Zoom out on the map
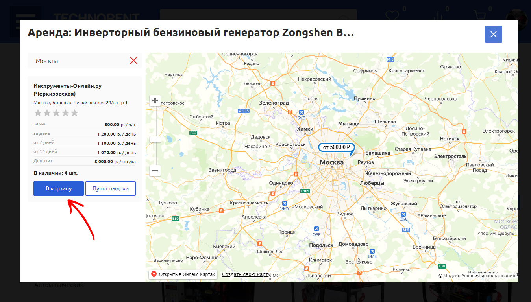 click(155, 171)
